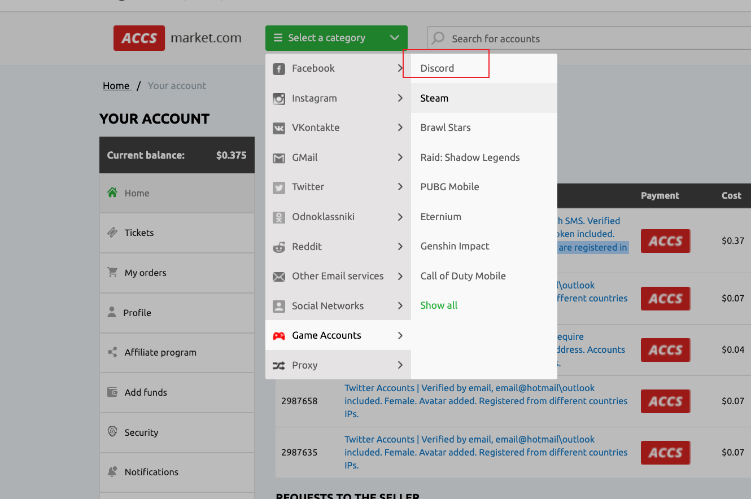Click the Affiliate program share icon
The height and width of the screenshot is (499, 751).
(112, 352)
